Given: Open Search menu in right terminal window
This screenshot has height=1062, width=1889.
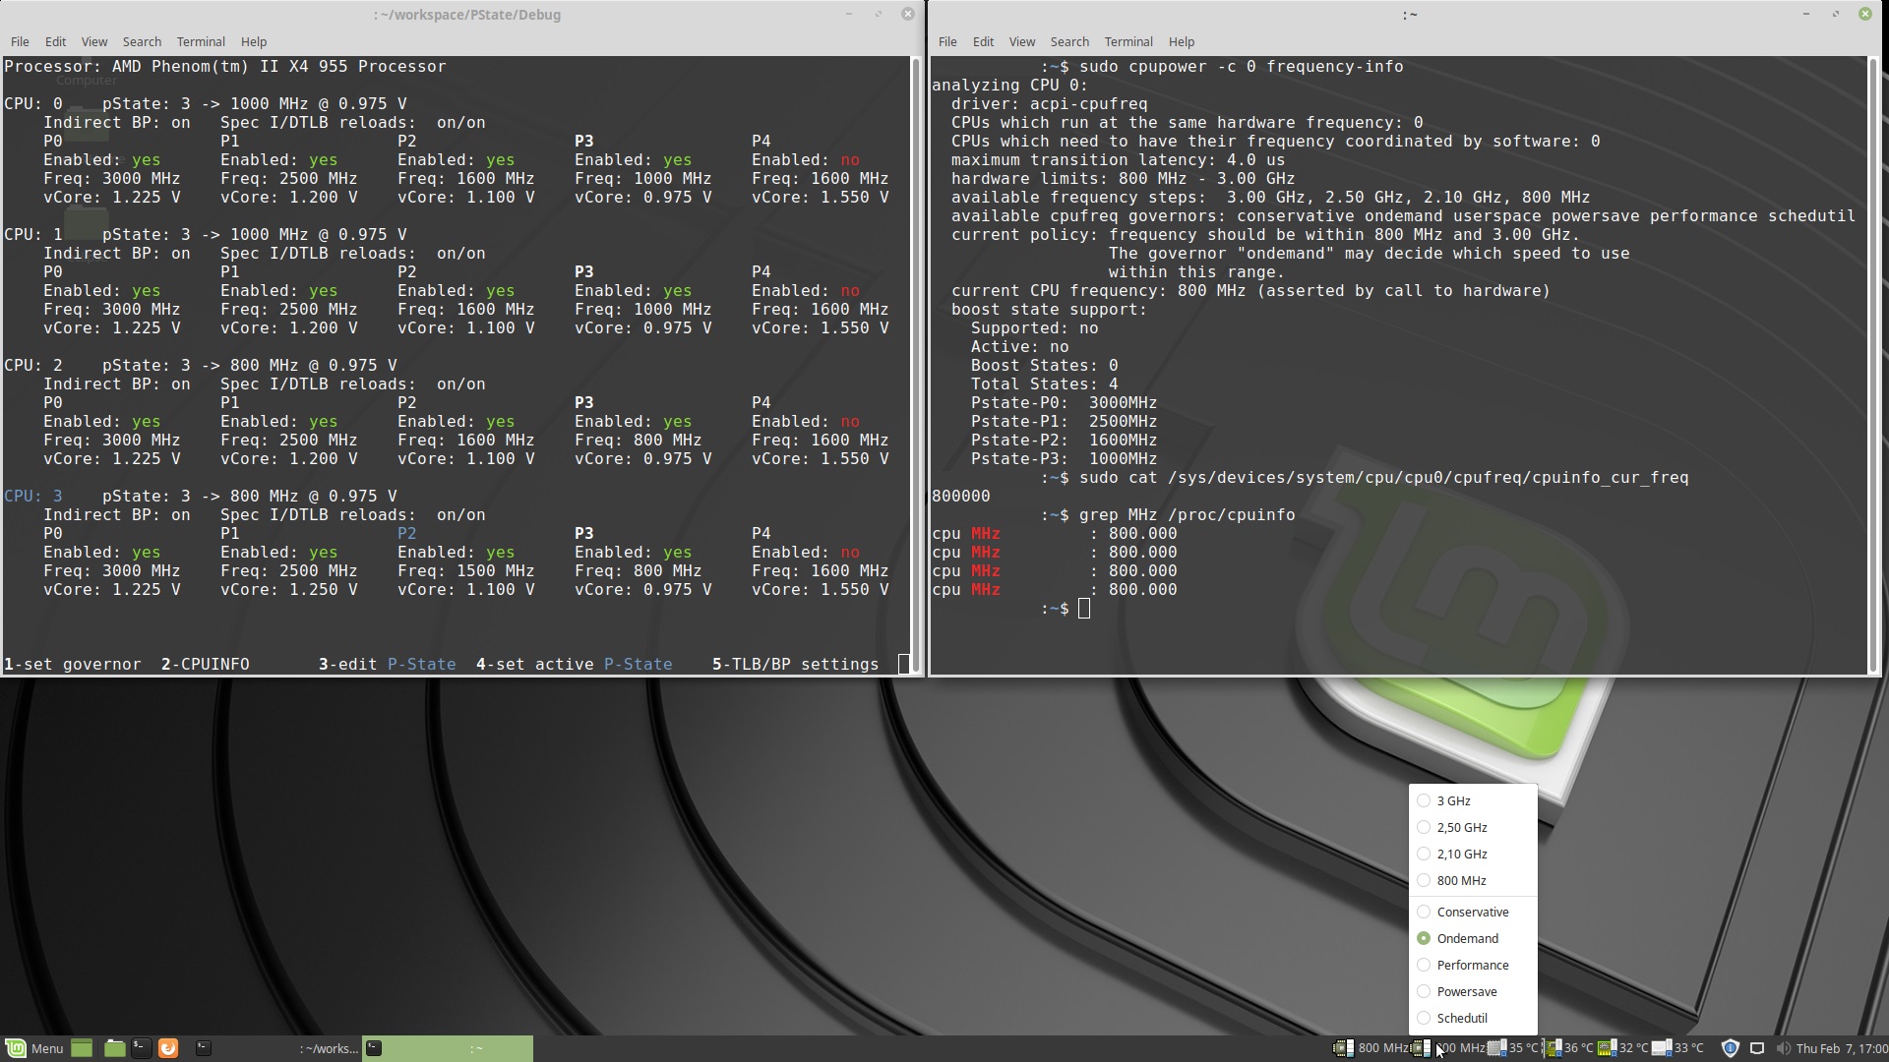Looking at the screenshot, I should [x=1068, y=42].
